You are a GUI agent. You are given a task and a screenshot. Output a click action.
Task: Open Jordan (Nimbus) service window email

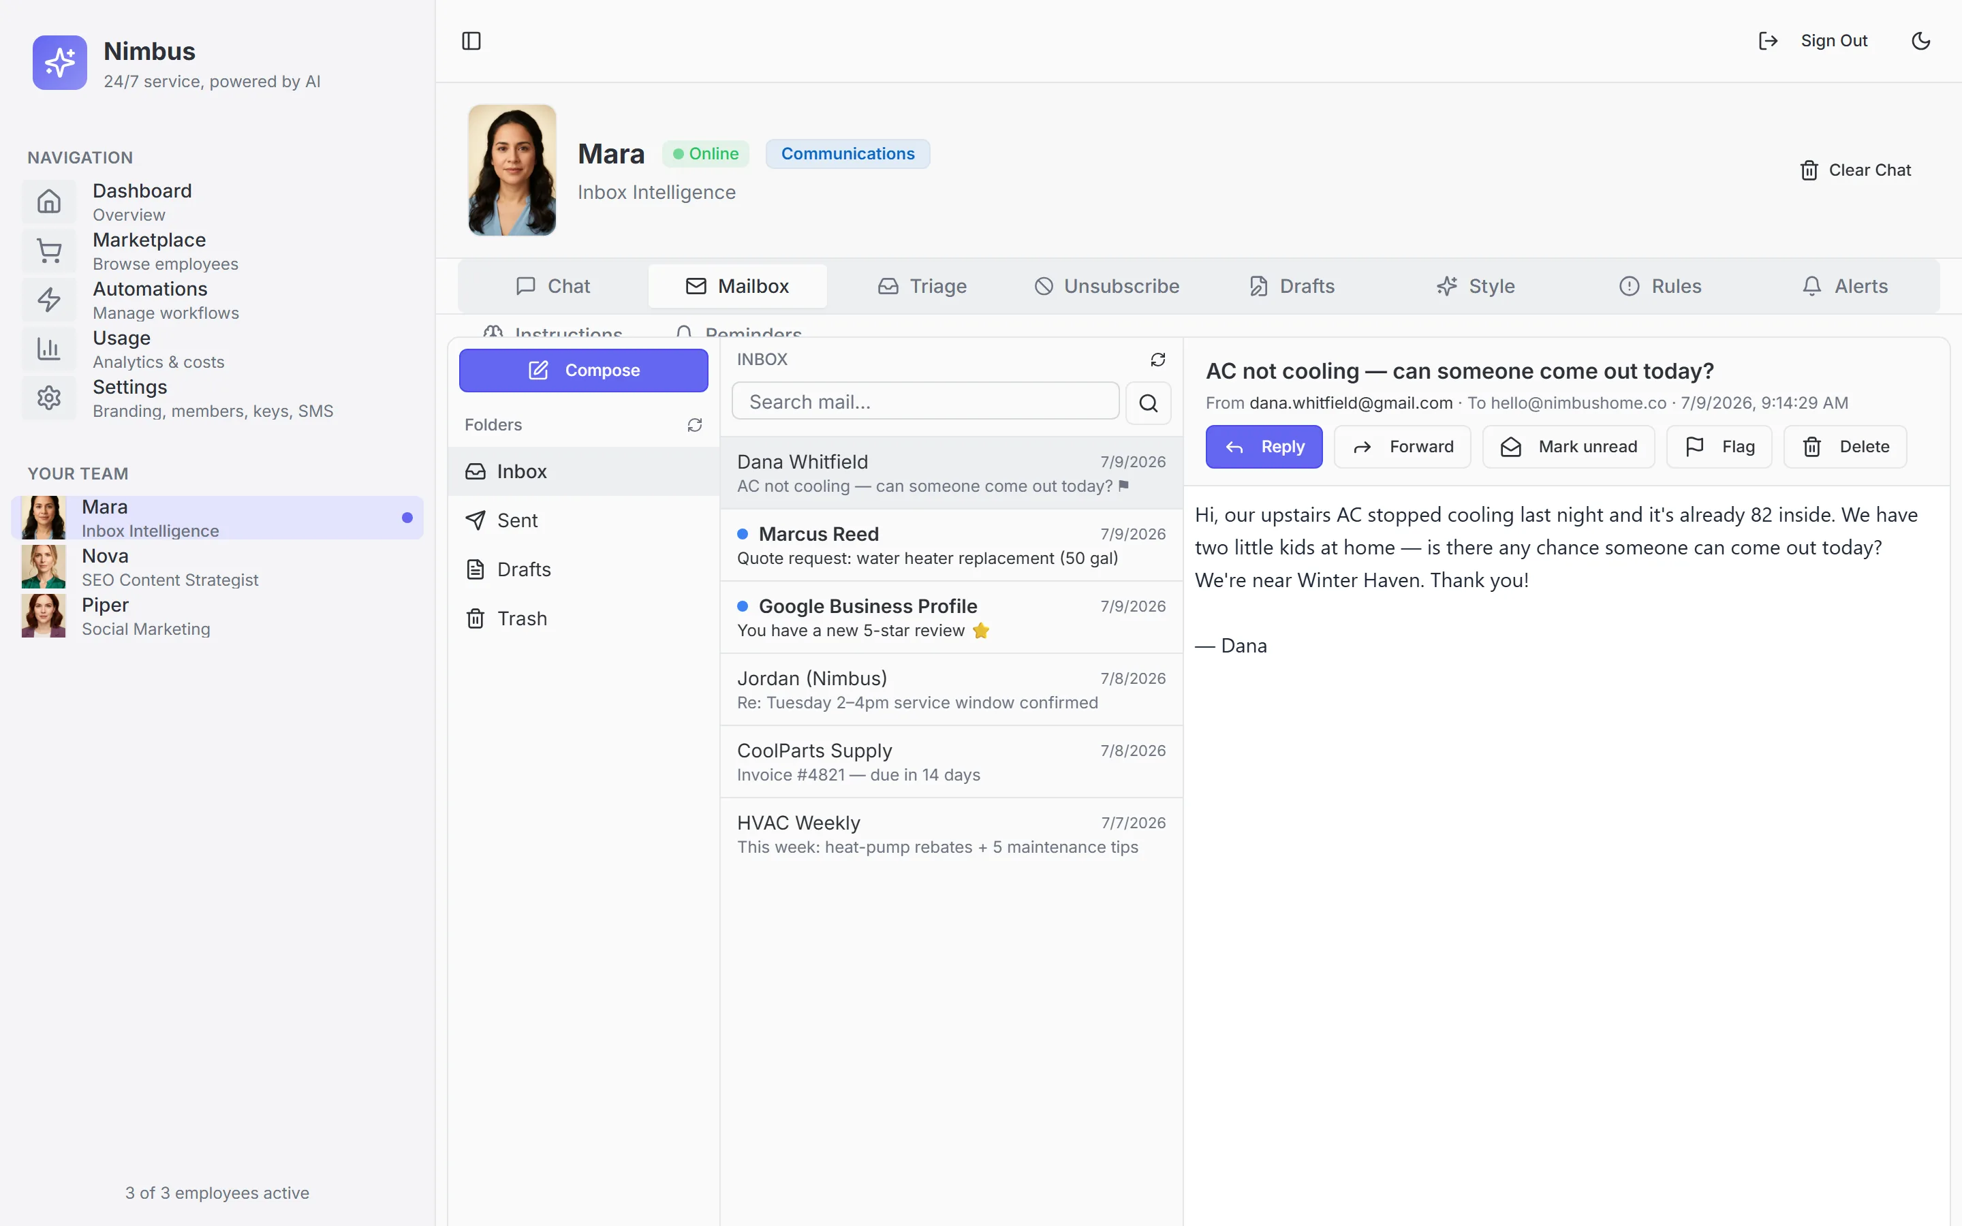(951, 690)
